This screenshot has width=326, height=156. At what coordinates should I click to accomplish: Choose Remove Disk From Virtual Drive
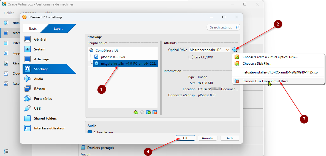[265, 81]
